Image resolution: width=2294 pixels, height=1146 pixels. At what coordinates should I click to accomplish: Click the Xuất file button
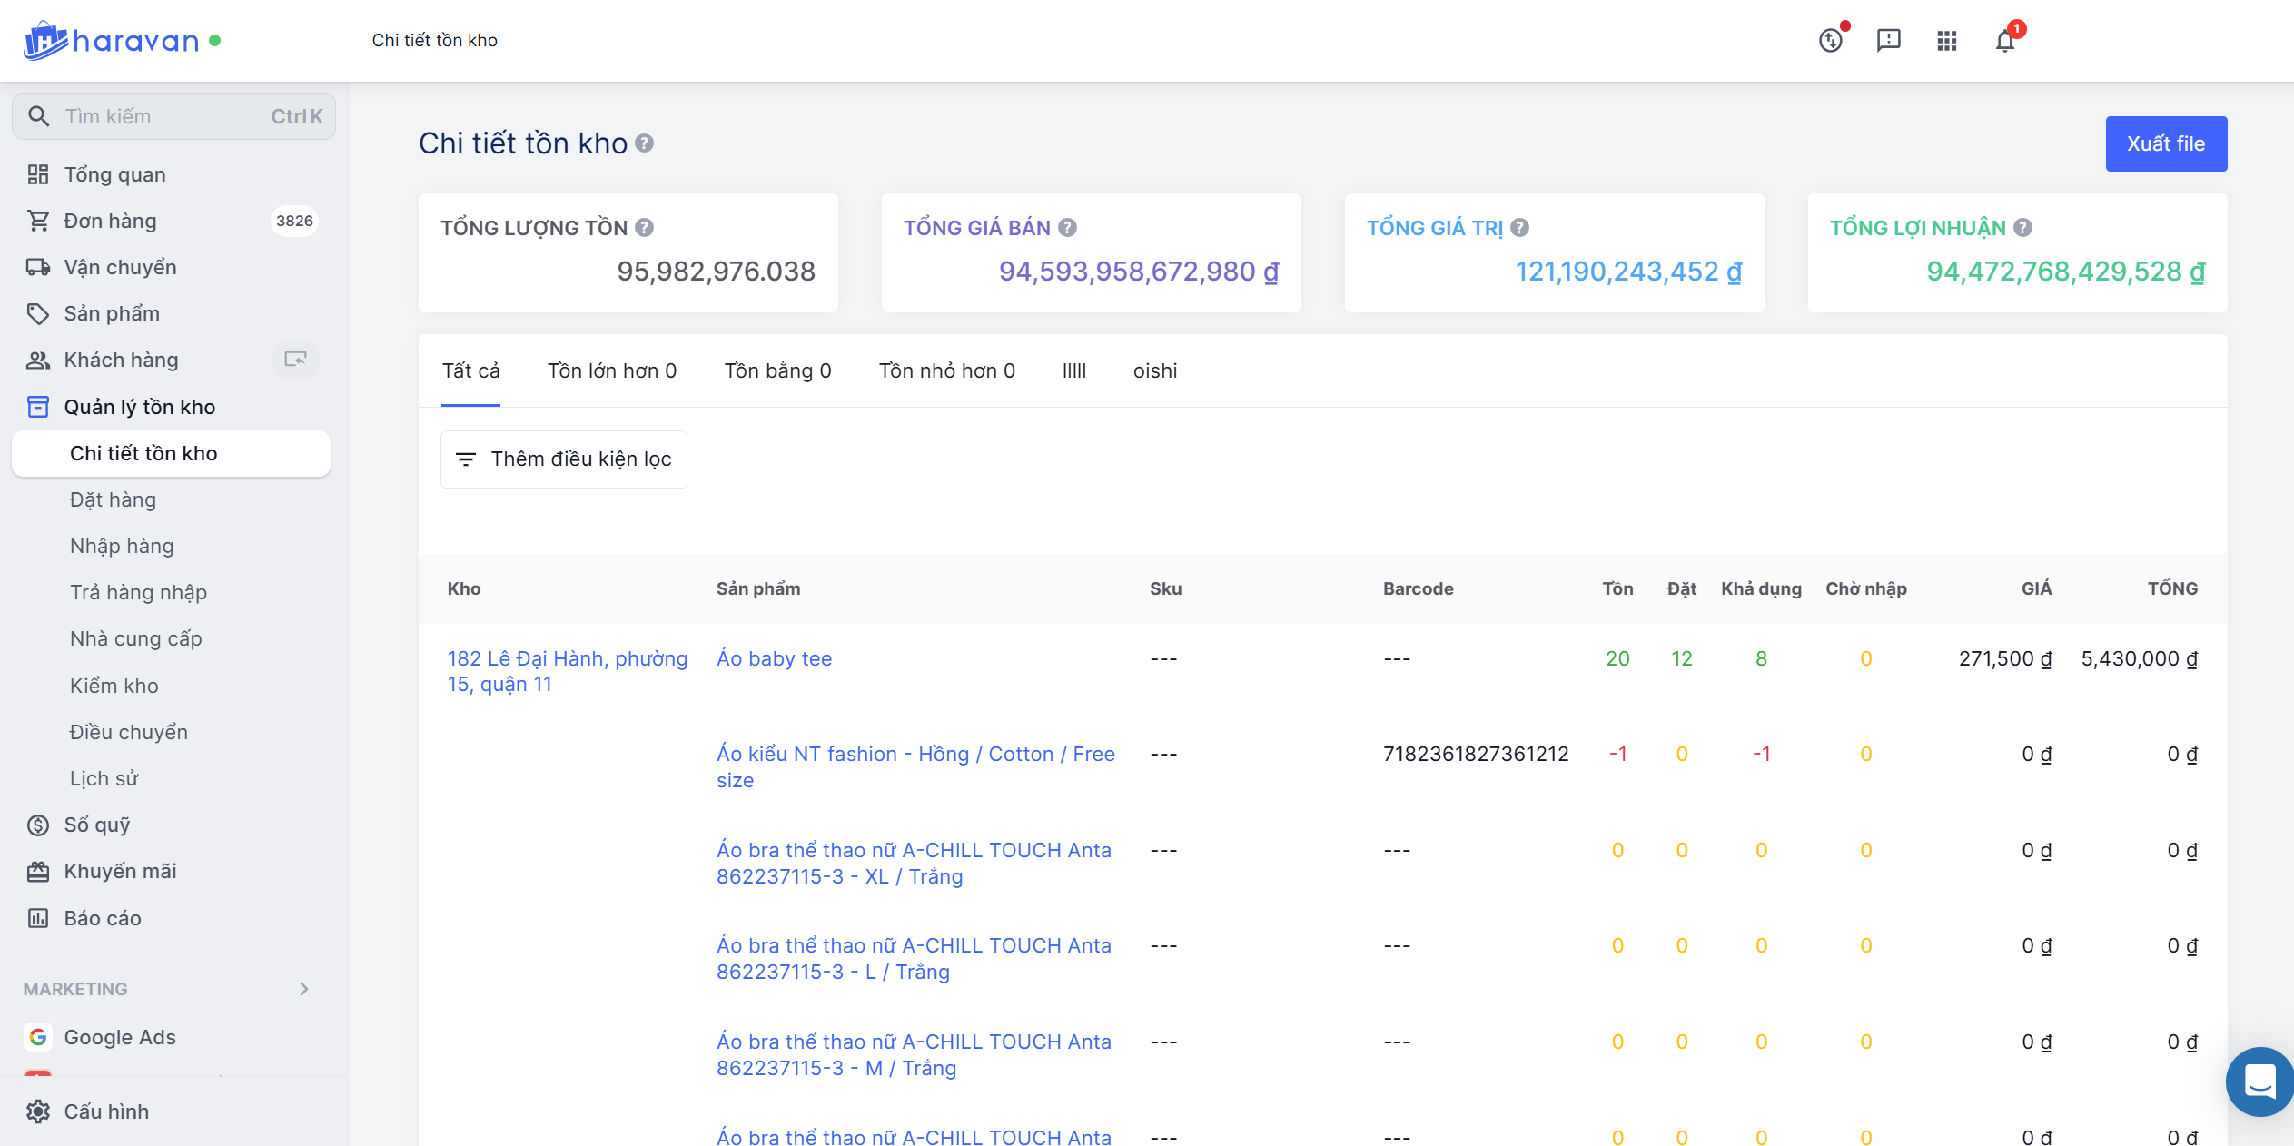[x=2165, y=143]
